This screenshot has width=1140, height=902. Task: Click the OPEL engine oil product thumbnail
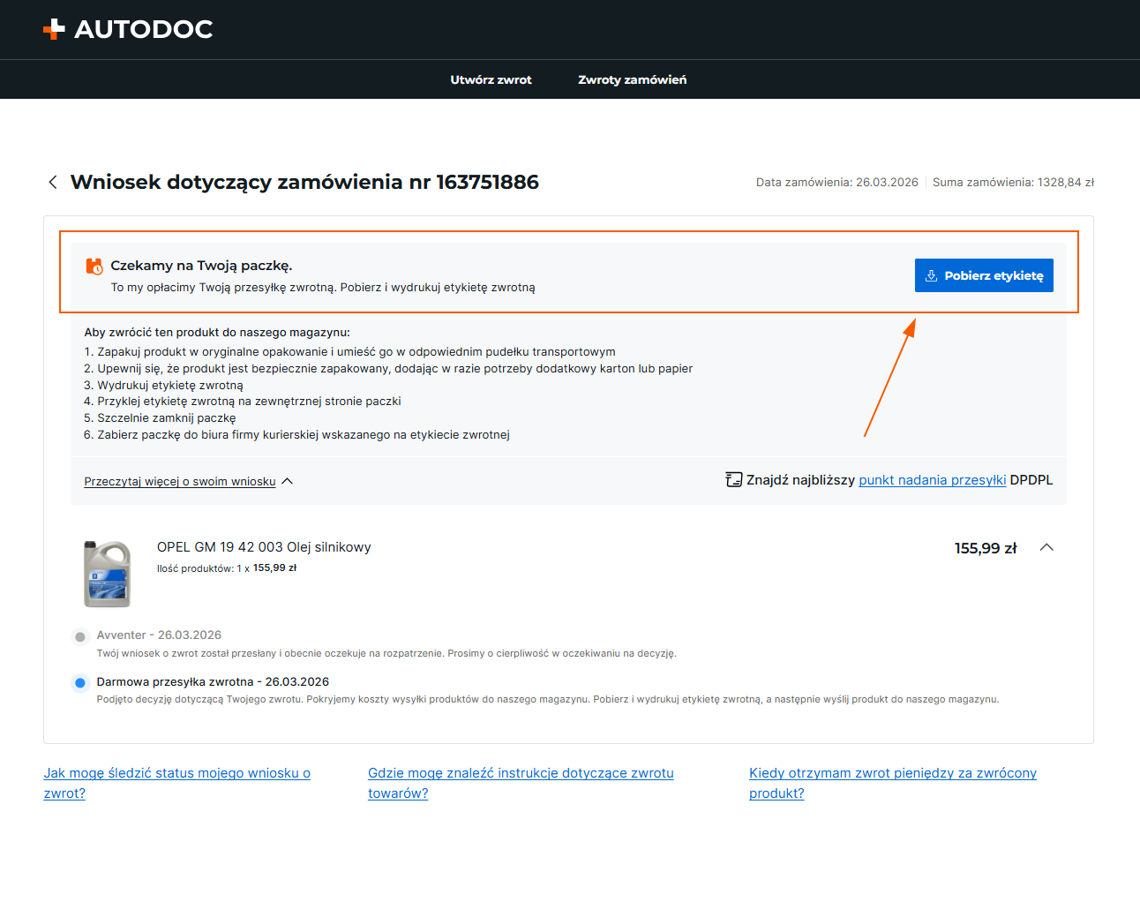tap(107, 574)
